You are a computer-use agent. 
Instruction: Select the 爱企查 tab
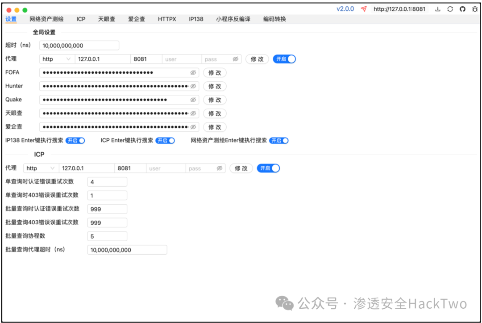point(137,19)
